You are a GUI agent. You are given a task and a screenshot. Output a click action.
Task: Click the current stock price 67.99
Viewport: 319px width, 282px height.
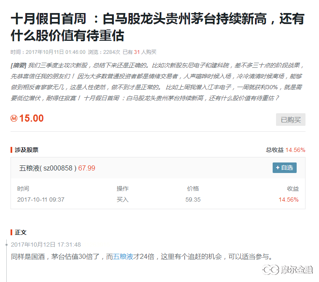click(x=87, y=168)
